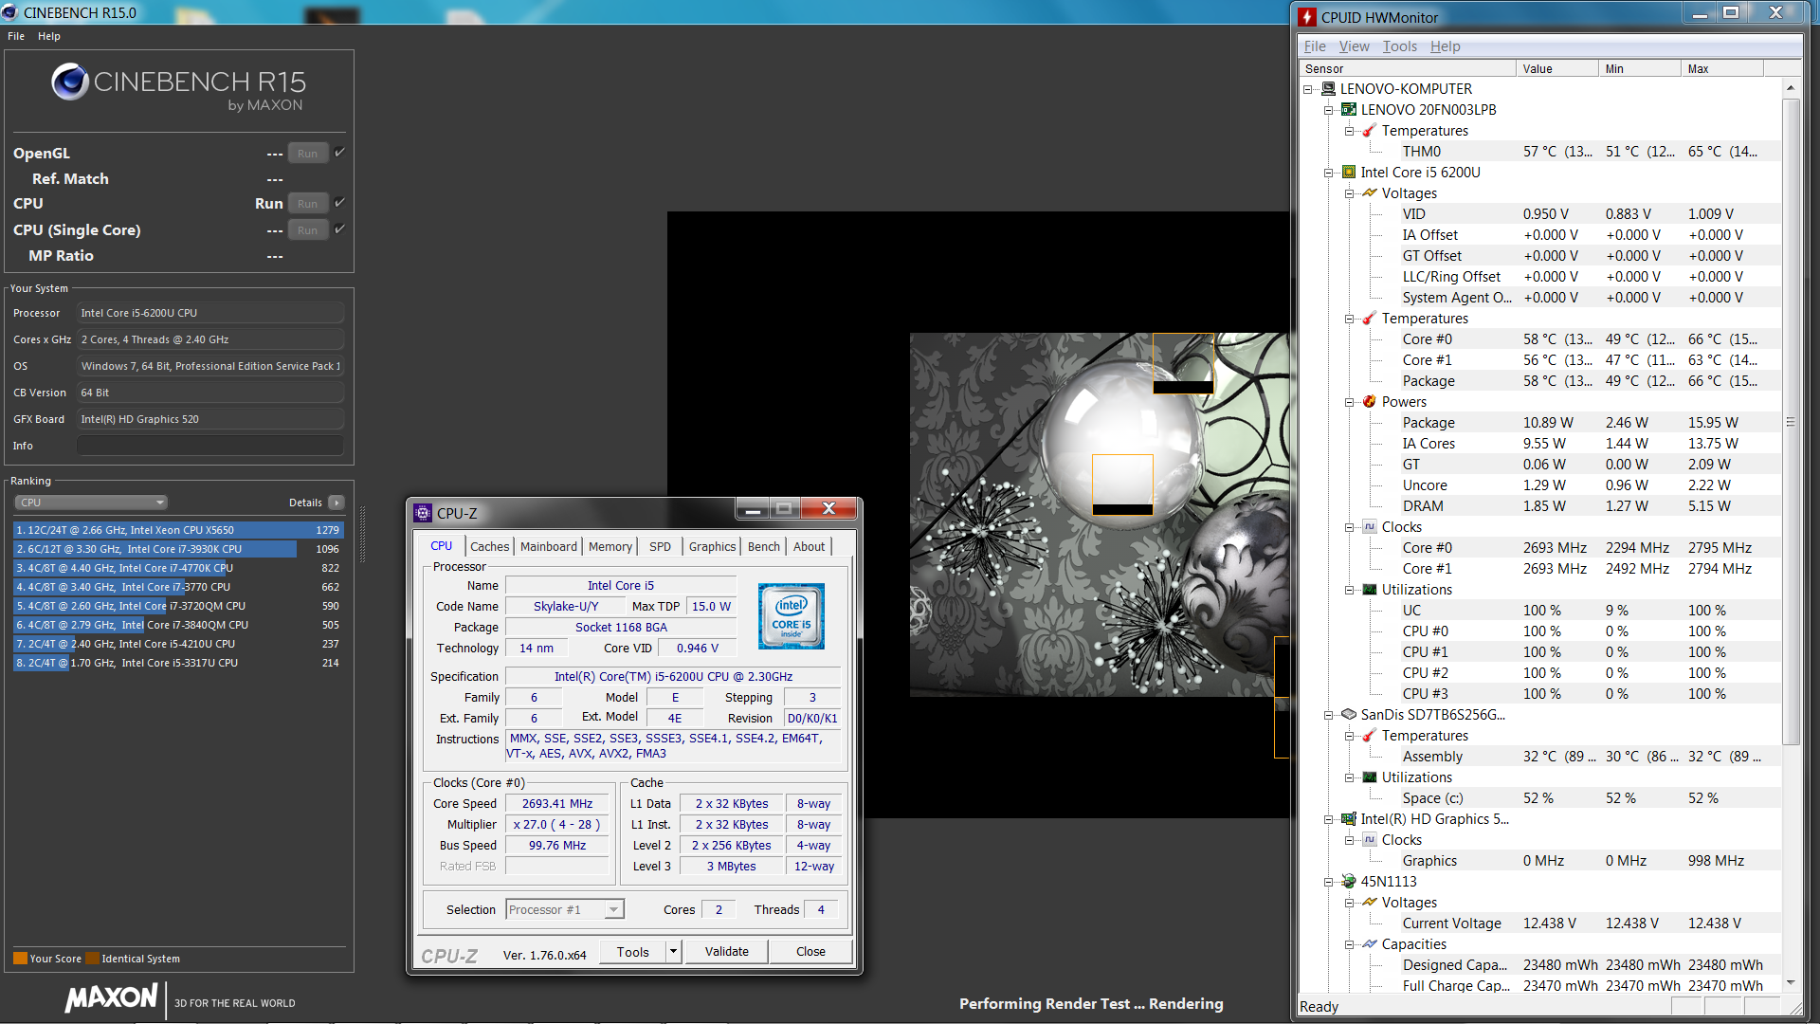This screenshot has height=1024, width=1820.
Task: Click the Validate button in CPU-Z
Action: pyautogui.click(x=726, y=951)
